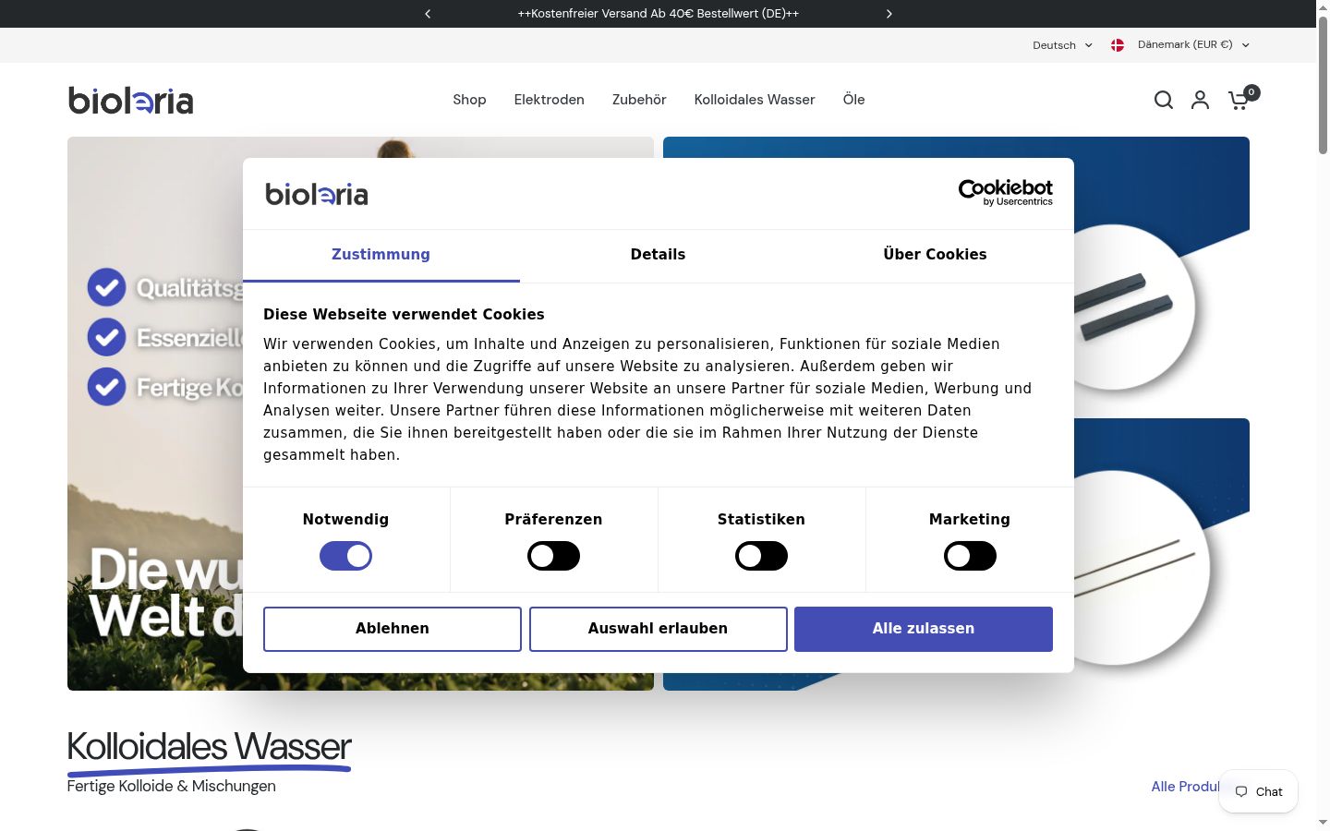This screenshot has height=831, width=1330.
Task: Click the Essenzielle checkmark badge icon
Action: tap(107, 337)
